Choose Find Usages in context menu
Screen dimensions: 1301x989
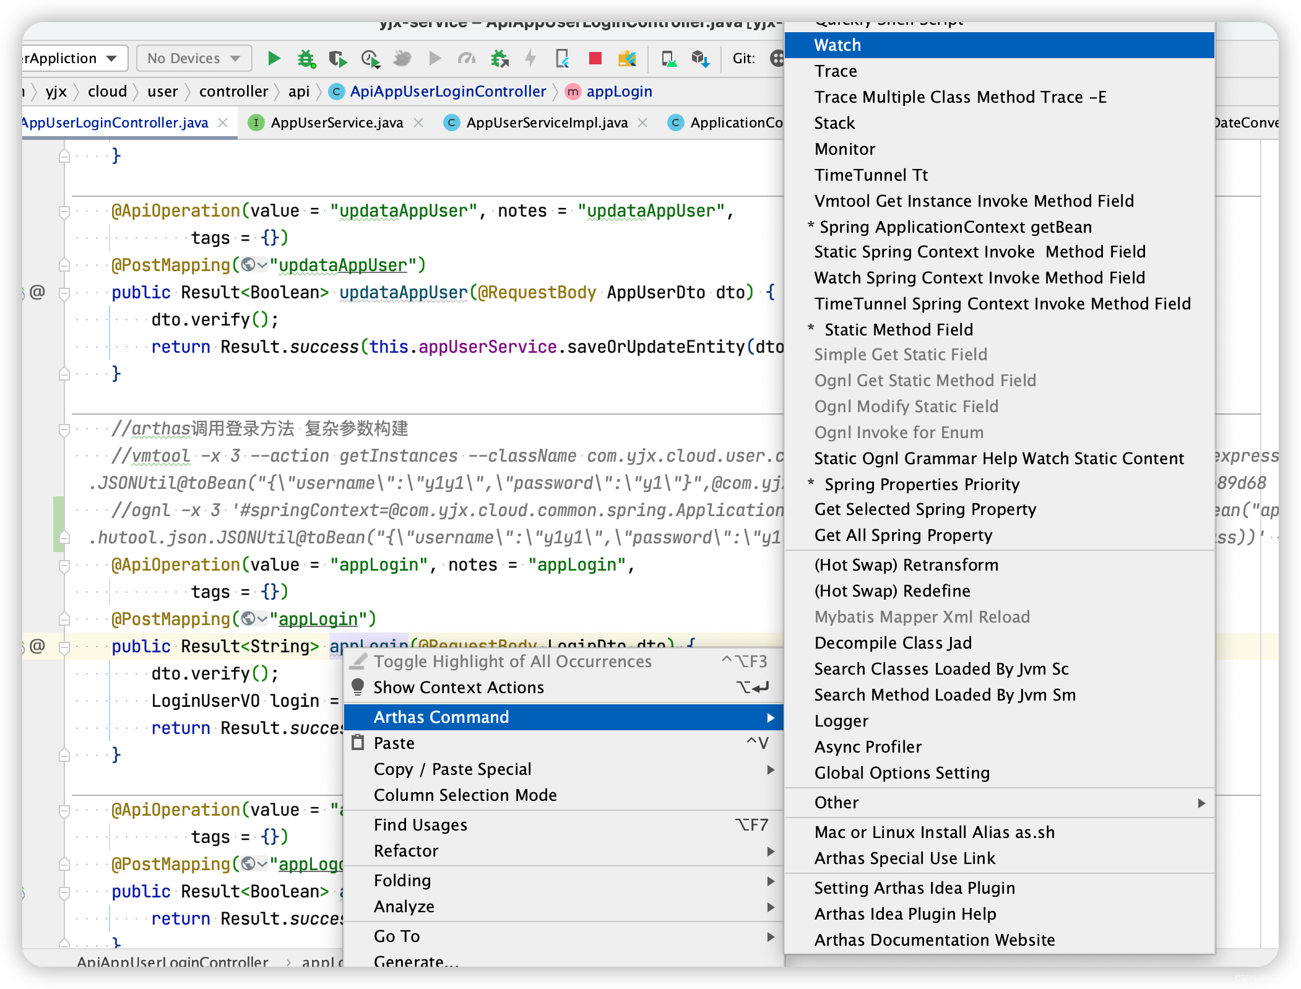point(563,825)
